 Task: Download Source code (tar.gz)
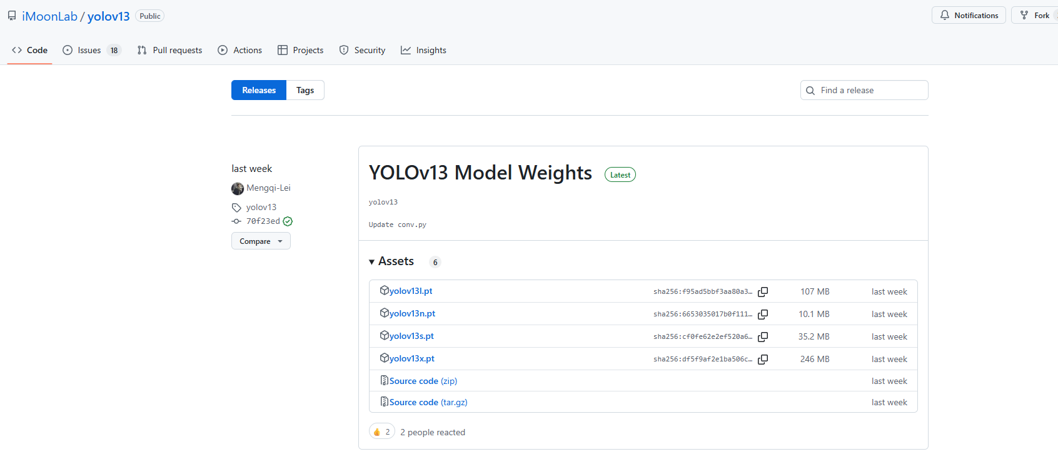tap(428, 402)
